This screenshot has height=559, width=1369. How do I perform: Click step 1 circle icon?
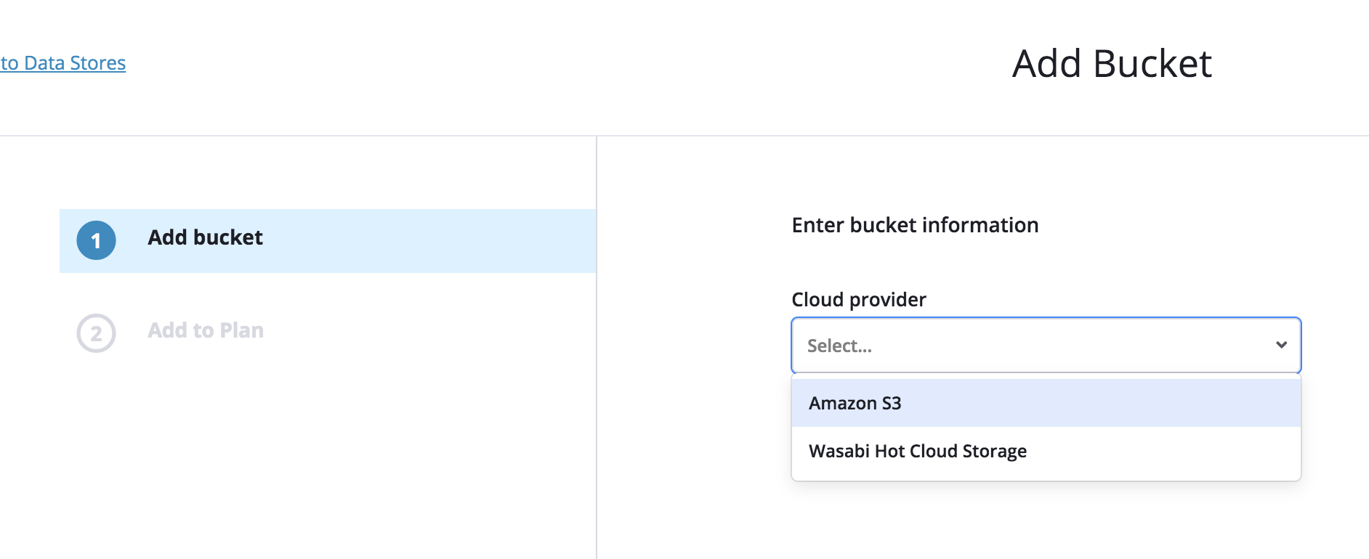pyautogui.click(x=96, y=240)
